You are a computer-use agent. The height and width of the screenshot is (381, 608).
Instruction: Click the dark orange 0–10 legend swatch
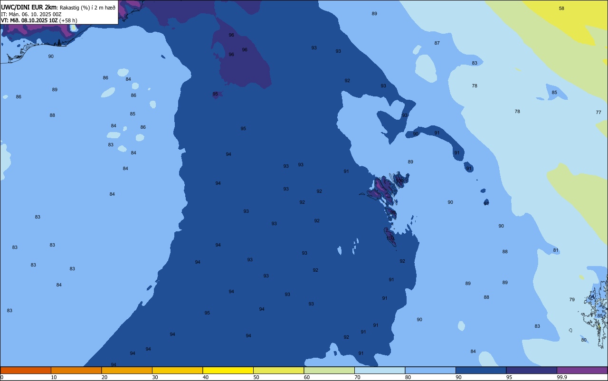click(x=26, y=370)
